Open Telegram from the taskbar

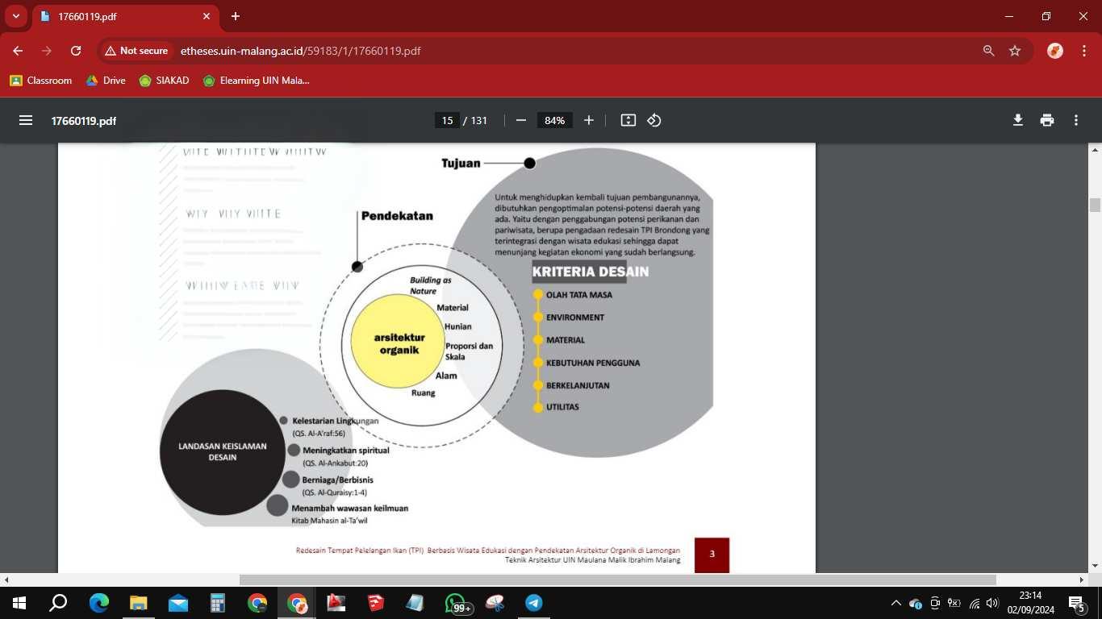534,603
